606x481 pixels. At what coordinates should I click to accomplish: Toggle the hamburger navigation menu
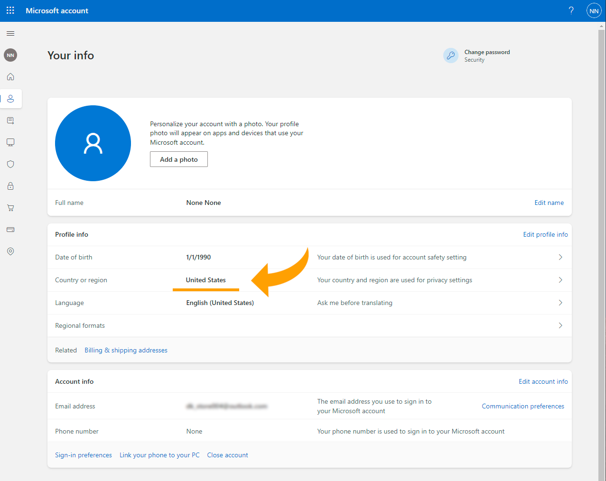pos(10,34)
